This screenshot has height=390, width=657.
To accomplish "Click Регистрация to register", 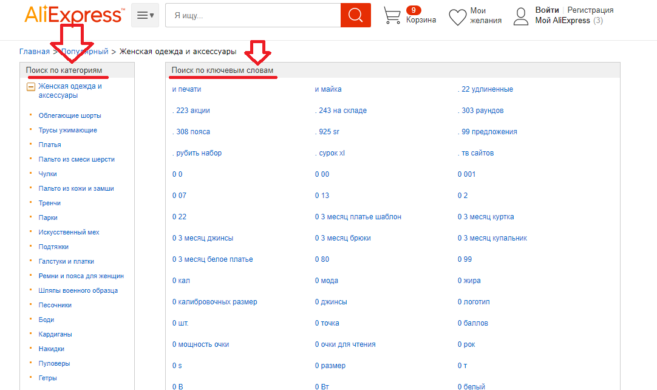I will (590, 10).
